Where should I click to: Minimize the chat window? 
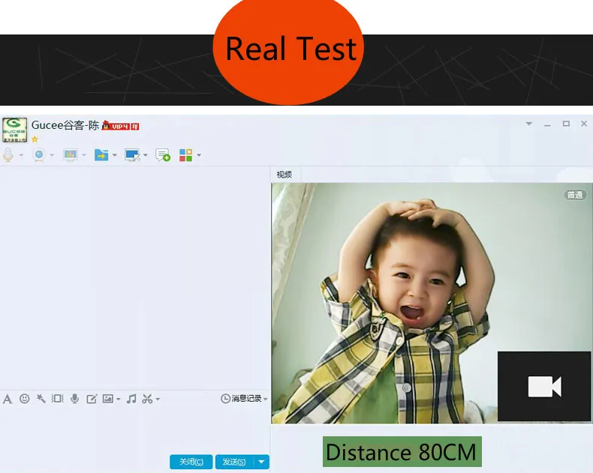tap(547, 124)
